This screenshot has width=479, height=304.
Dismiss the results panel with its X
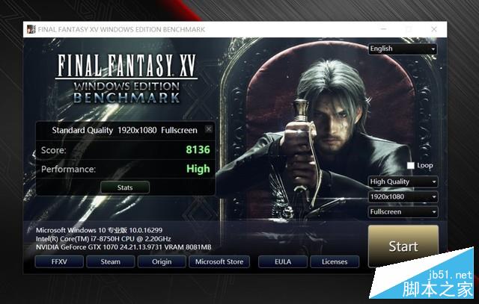(x=209, y=129)
